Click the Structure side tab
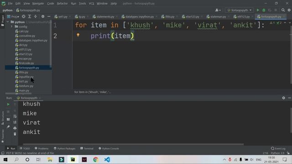Viewport: 292px width, 164px height. point(3,118)
